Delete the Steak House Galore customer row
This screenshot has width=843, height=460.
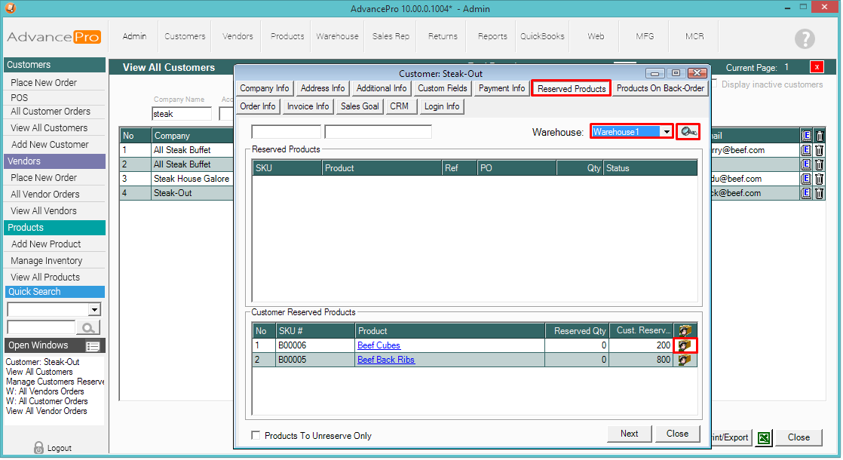pyautogui.click(x=820, y=179)
